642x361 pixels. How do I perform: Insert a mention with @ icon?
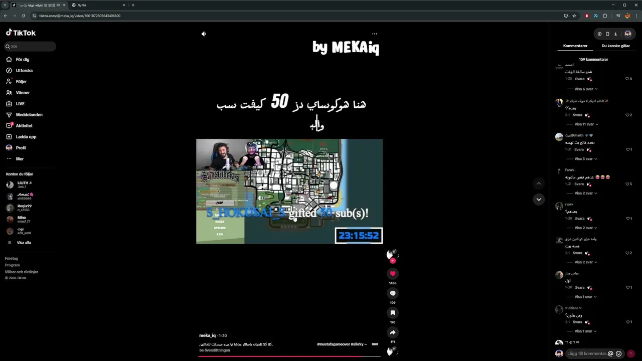610,353
